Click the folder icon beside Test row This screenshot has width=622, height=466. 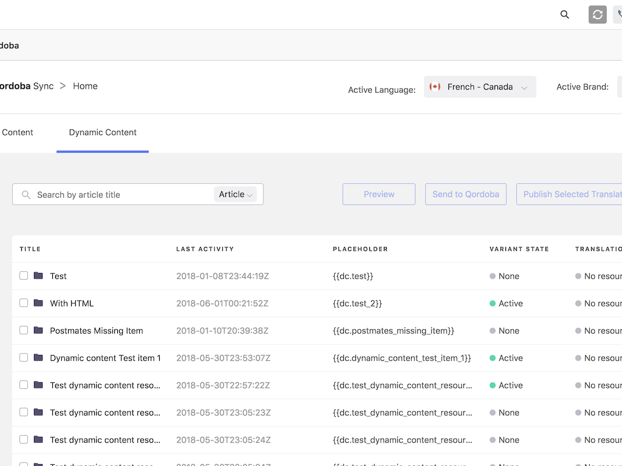coord(38,276)
